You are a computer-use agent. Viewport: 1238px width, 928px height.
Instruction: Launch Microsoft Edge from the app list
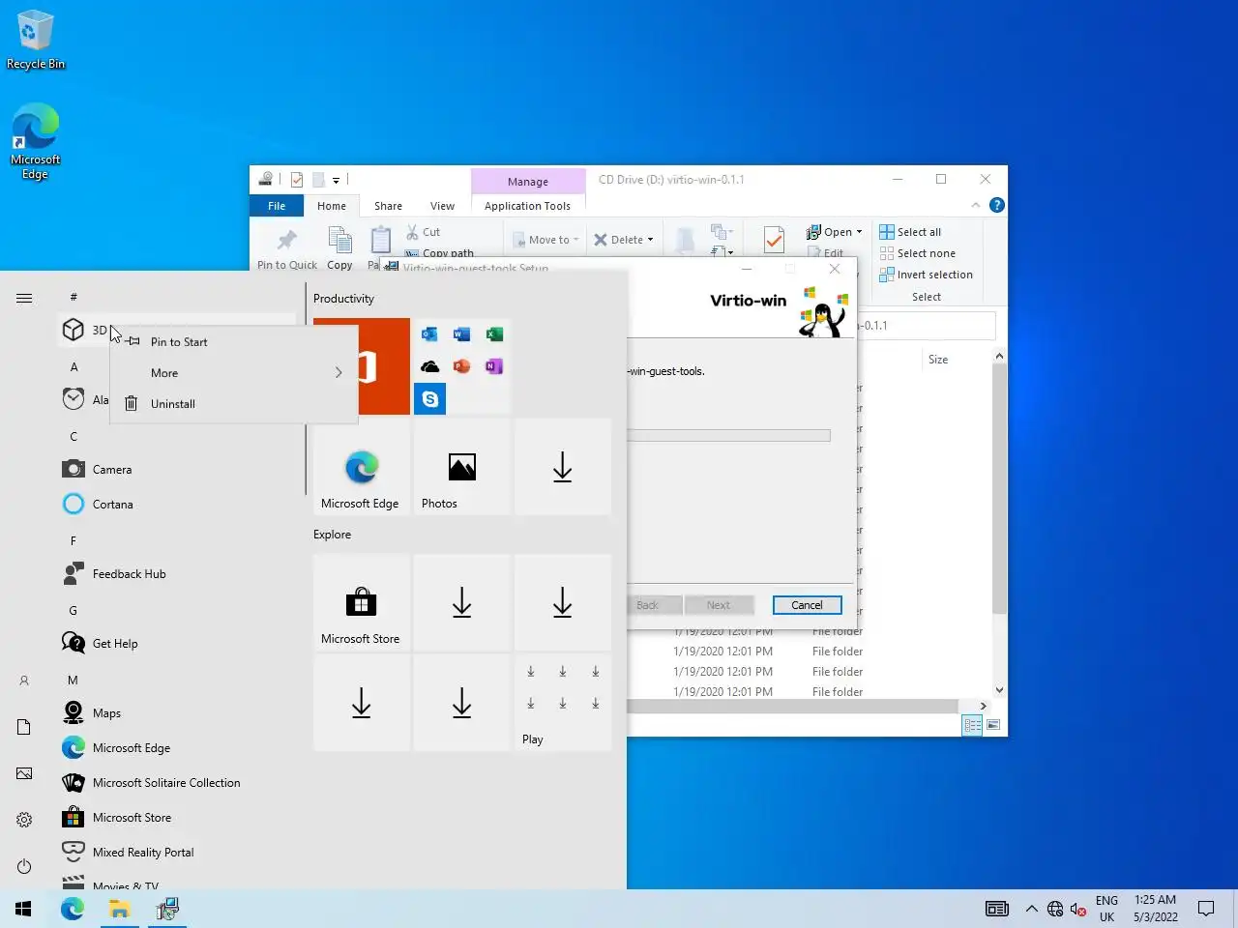179,748
